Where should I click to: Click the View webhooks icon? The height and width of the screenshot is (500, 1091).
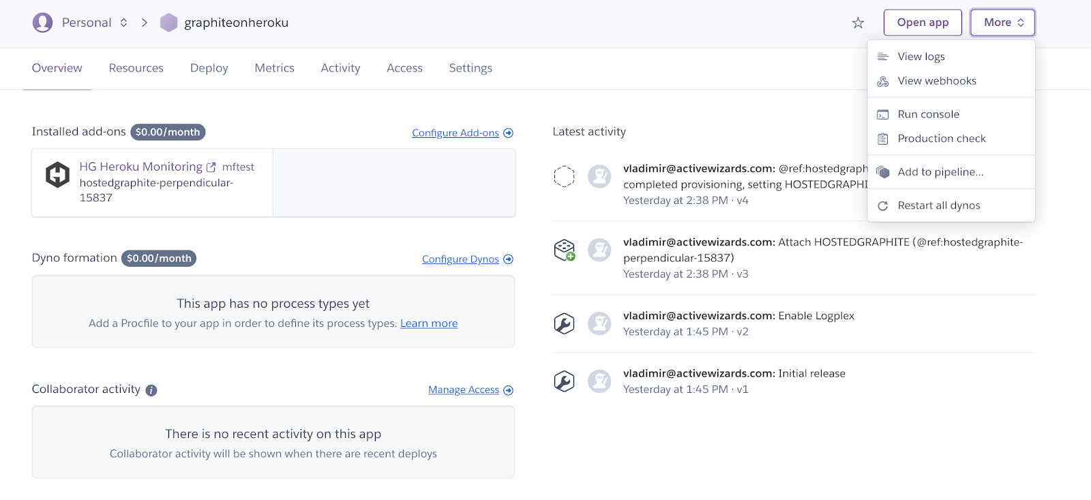883,81
